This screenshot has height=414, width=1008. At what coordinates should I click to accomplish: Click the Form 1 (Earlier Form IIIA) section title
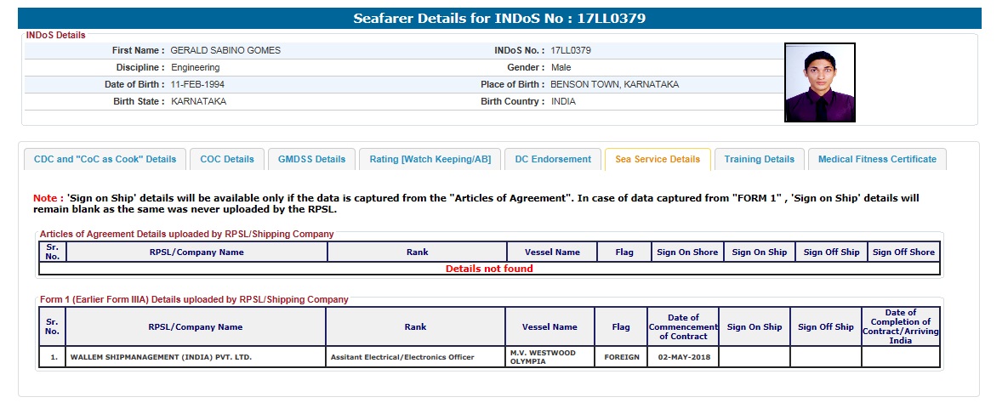tap(194, 299)
